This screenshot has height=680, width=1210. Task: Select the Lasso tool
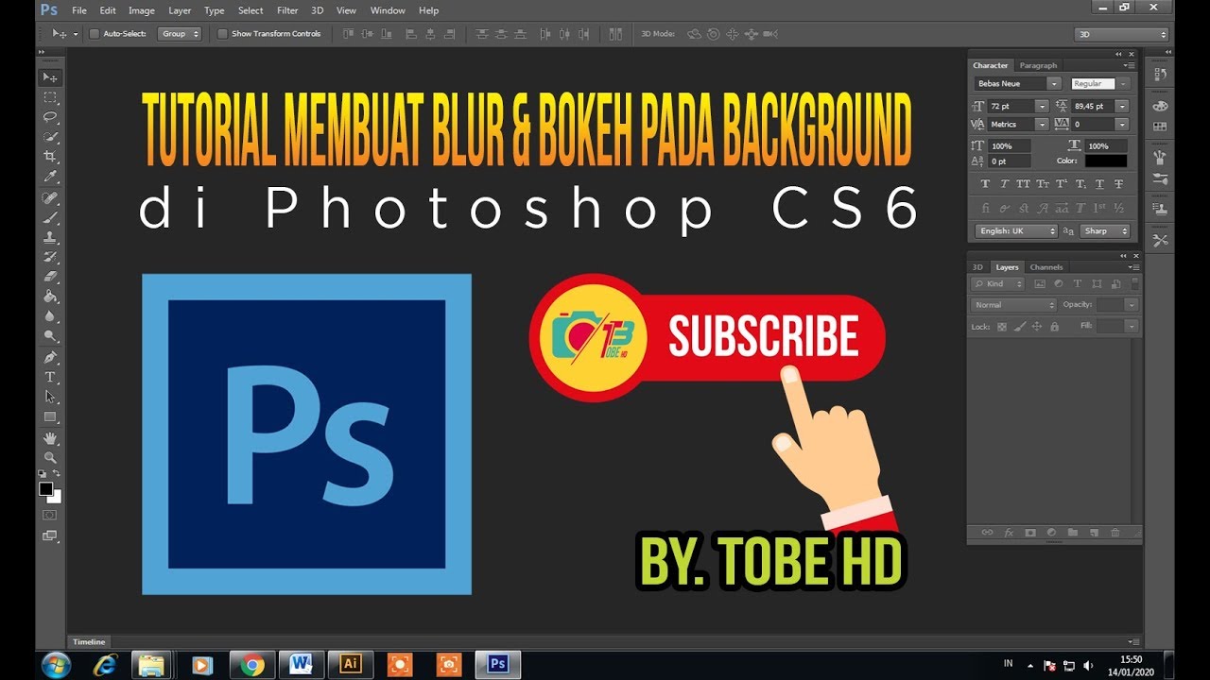pos(50,117)
